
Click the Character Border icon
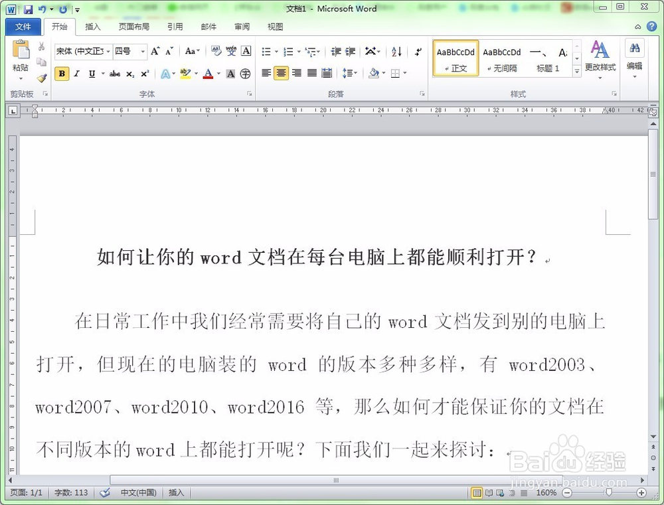tap(246, 51)
